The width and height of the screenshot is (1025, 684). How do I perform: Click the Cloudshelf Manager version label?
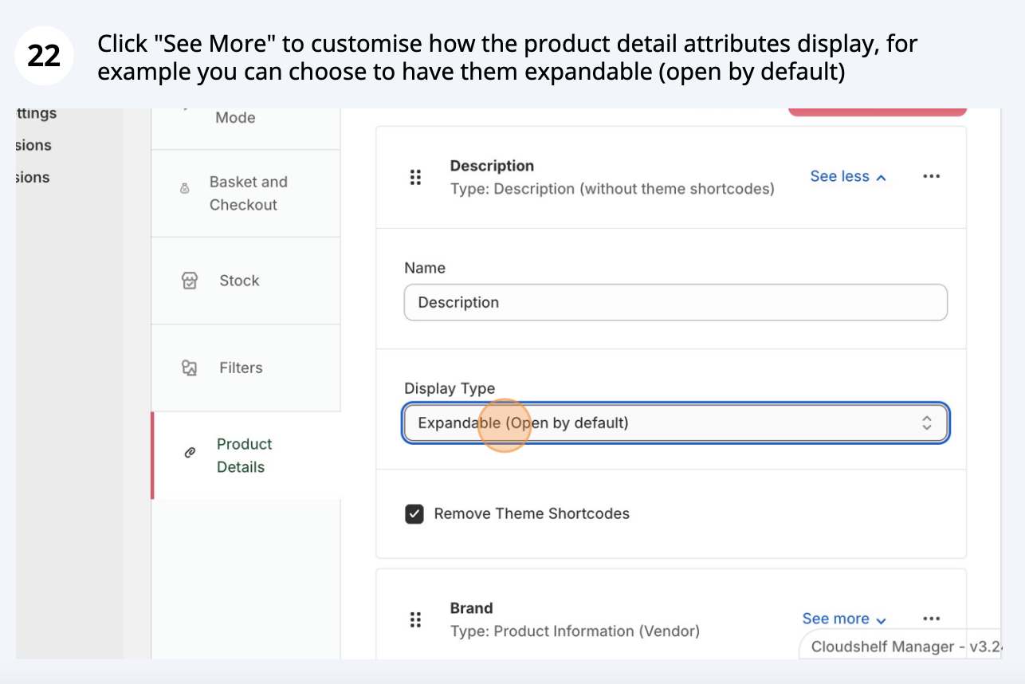point(905,647)
